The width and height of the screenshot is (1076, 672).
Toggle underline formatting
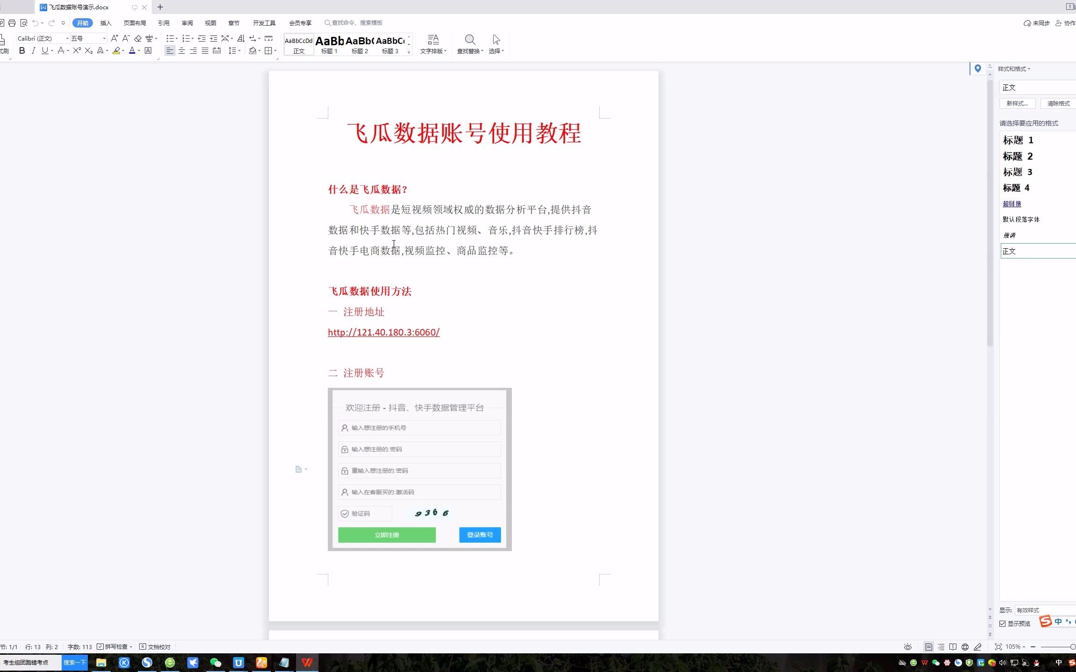tap(45, 50)
